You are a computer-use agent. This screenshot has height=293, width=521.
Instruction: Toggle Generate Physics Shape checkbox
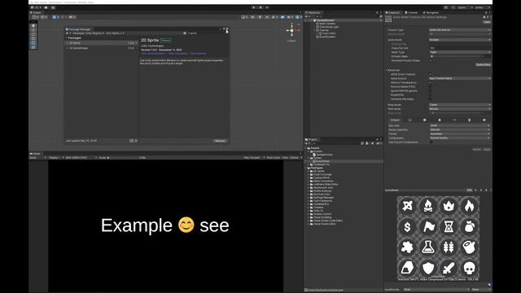point(431,61)
